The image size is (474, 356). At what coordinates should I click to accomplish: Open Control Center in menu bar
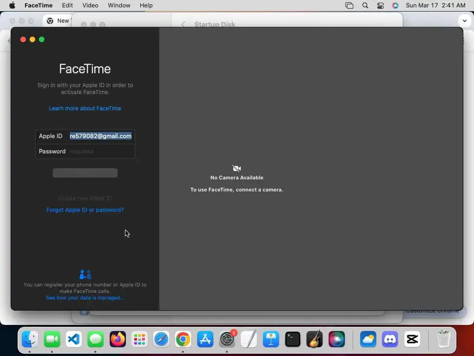click(380, 6)
